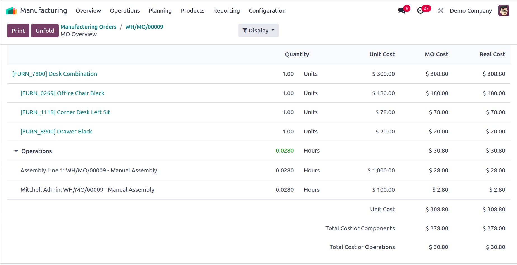Click the green 0.0280 hours quantity
Screen dimensions: 517x265
(x=285, y=151)
